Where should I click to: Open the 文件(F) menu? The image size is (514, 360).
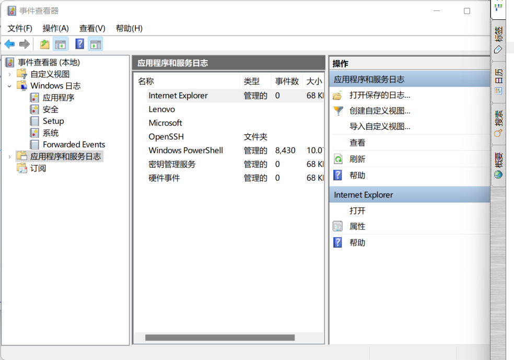[20, 29]
